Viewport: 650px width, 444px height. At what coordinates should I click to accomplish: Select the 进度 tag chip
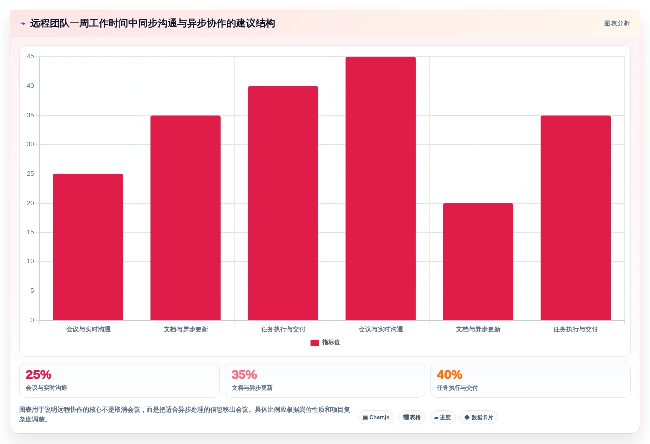click(442, 417)
